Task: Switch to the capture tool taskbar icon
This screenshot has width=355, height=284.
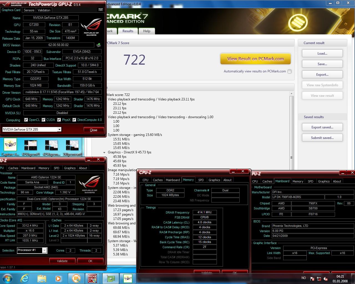Action: [128, 278]
